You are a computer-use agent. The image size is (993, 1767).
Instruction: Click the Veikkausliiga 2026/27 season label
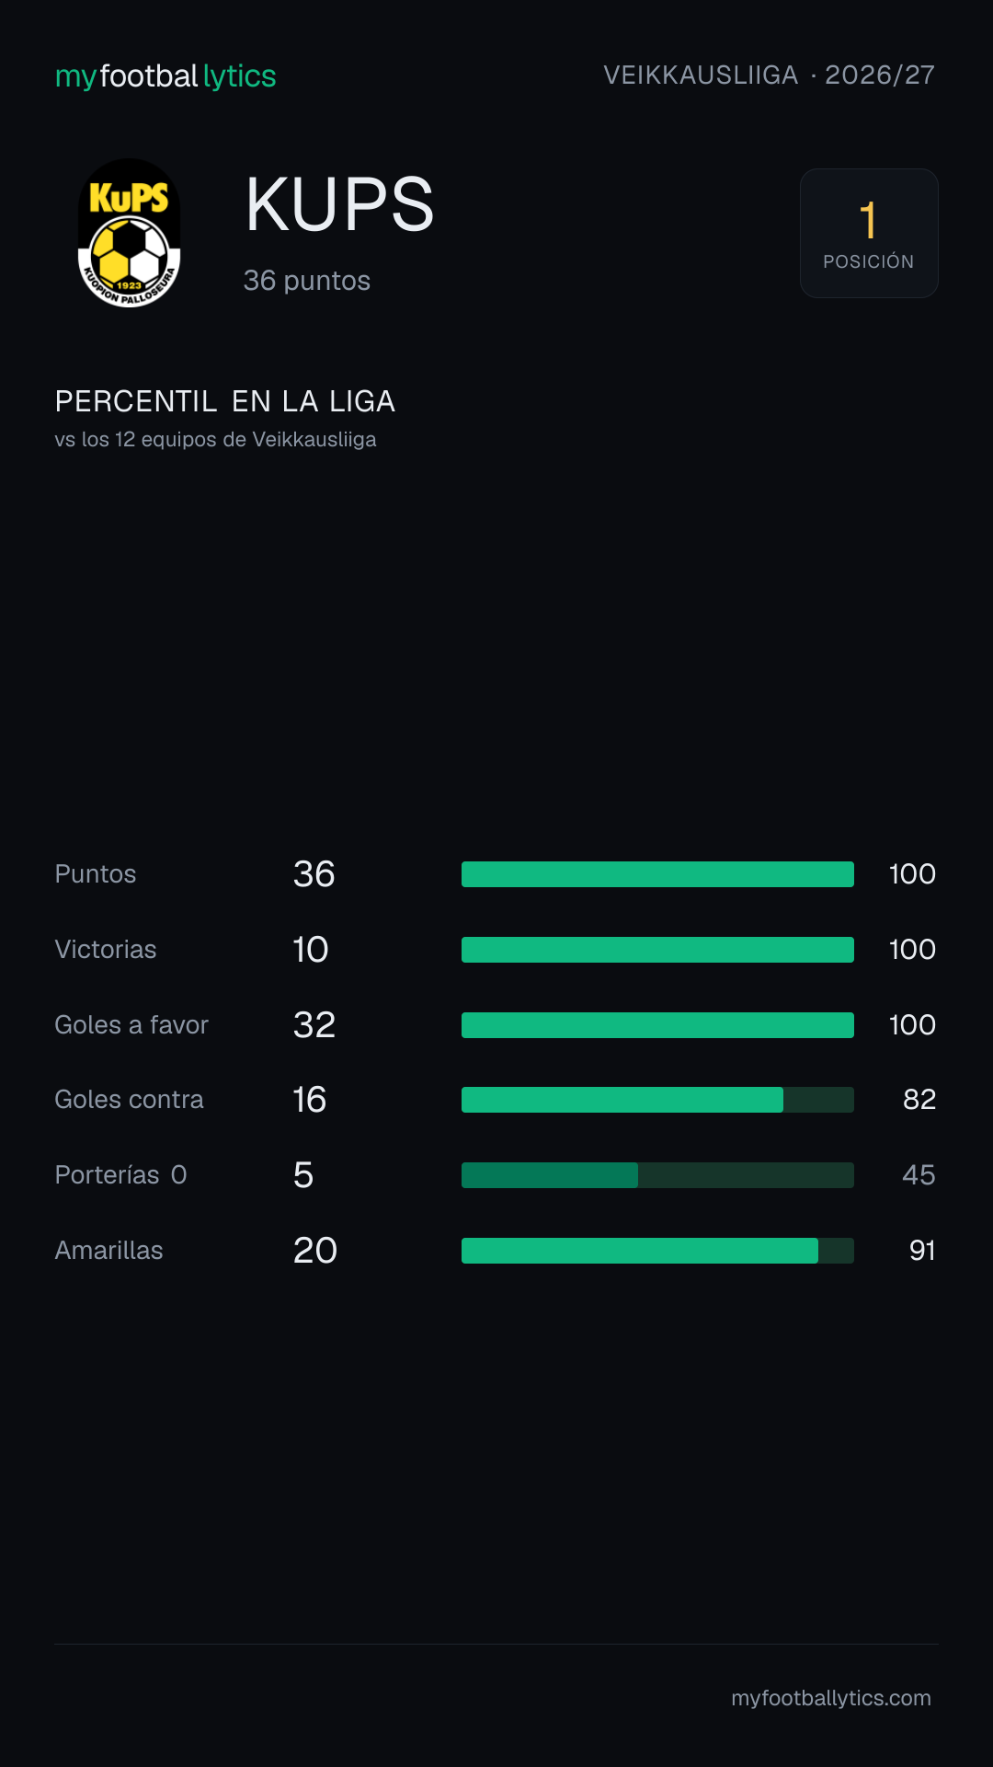pyautogui.click(x=769, y=75)
